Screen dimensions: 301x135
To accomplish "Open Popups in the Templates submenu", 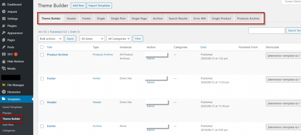I will tap(7, 113).
